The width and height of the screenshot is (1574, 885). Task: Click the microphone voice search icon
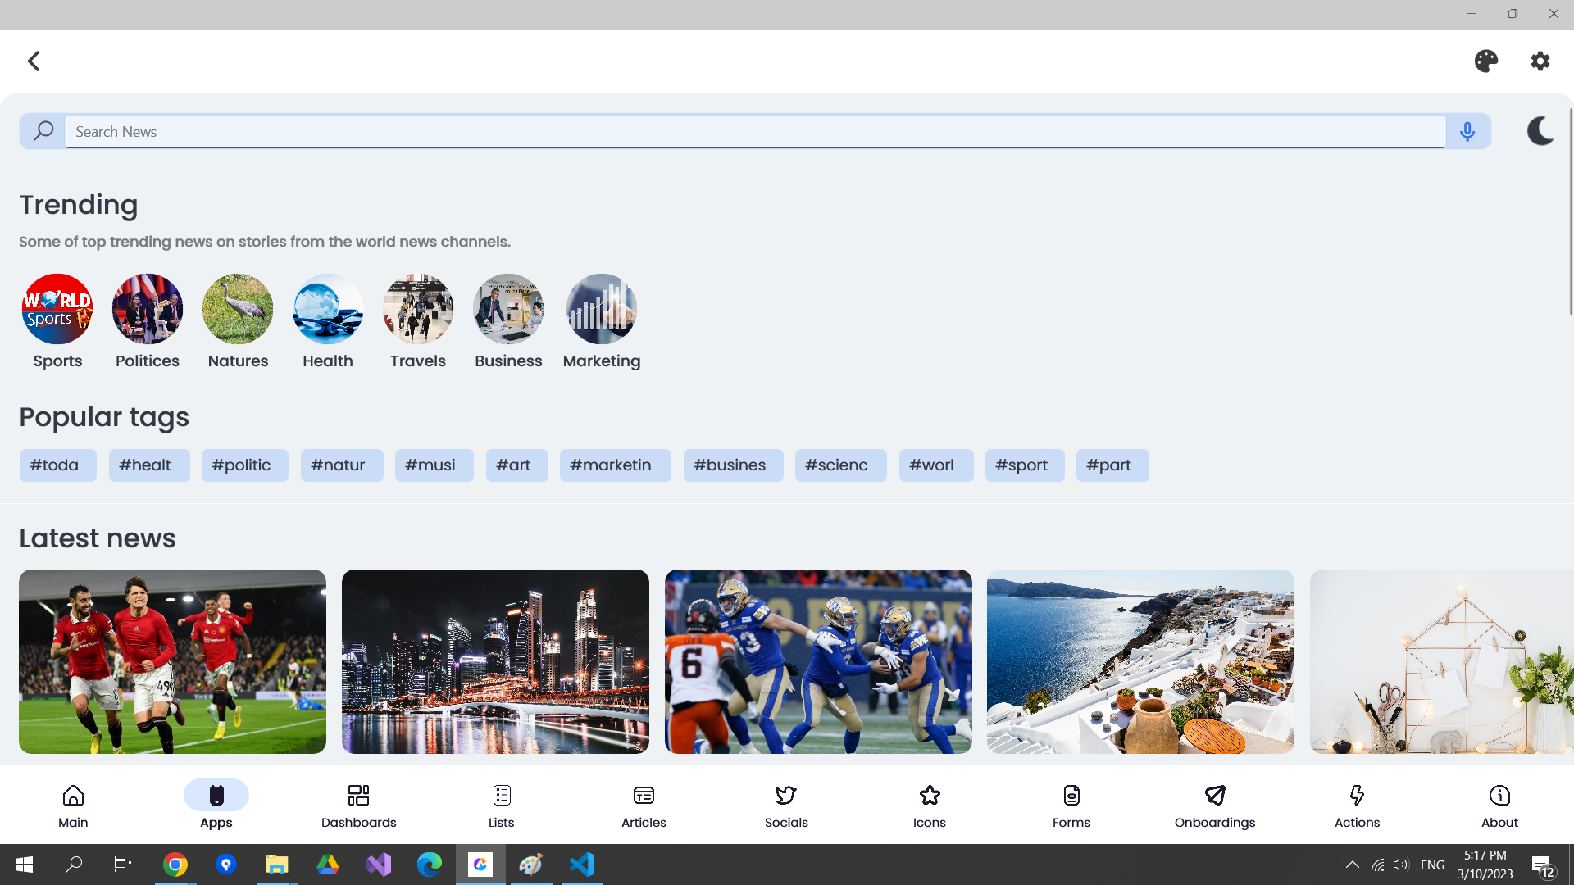click(1467, 131)
